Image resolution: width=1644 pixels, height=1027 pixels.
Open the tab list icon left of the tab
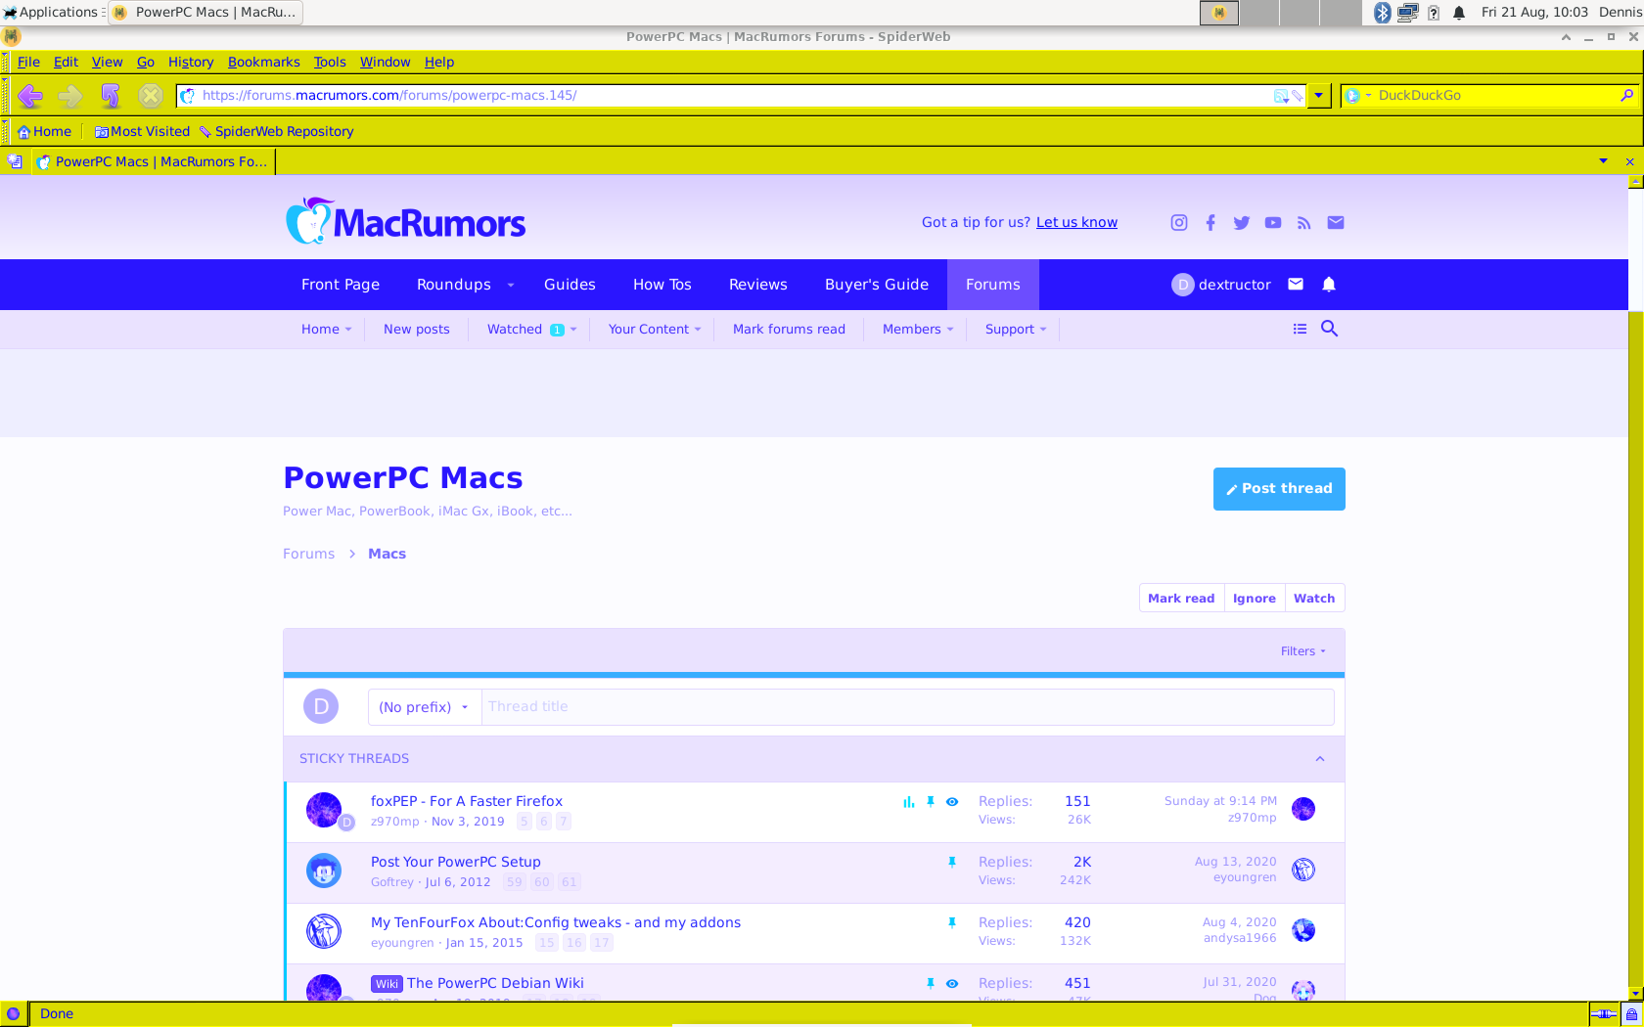pyautogui.click(x=15, y=161)
